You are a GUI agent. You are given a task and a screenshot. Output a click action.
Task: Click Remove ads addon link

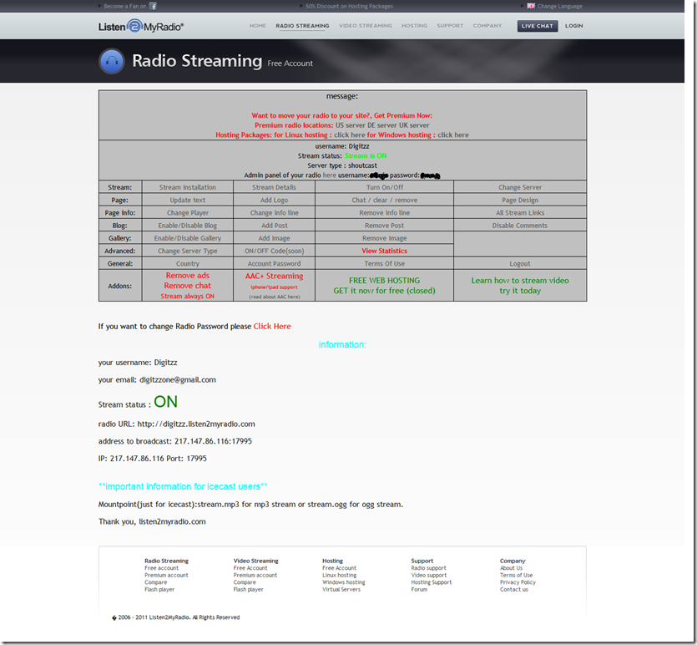point(188,276)
